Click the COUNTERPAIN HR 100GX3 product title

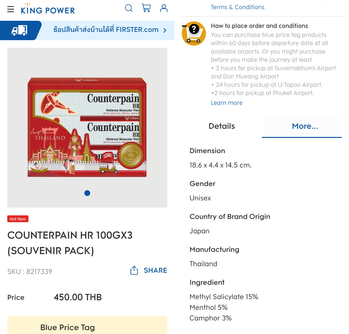click(x=70, y=243)
